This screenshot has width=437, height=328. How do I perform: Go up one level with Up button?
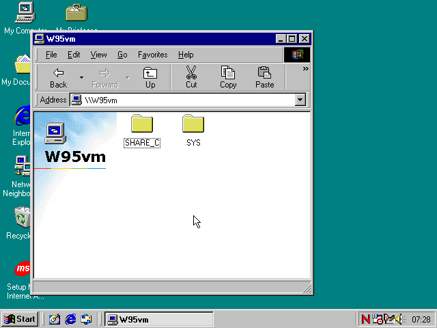pos(150,77)
